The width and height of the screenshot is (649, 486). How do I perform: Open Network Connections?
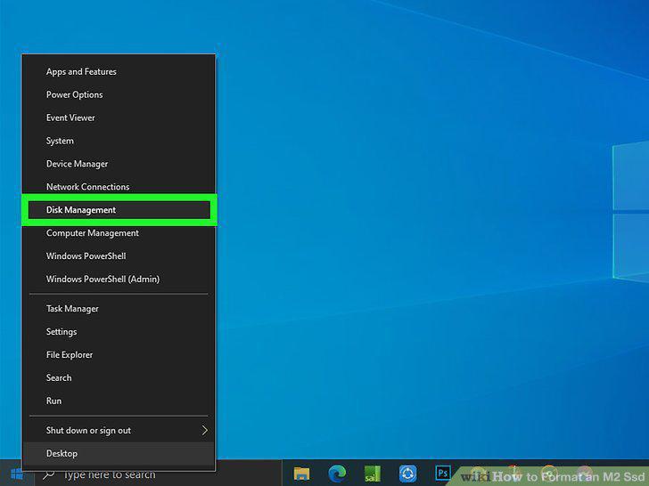(119, 187)
